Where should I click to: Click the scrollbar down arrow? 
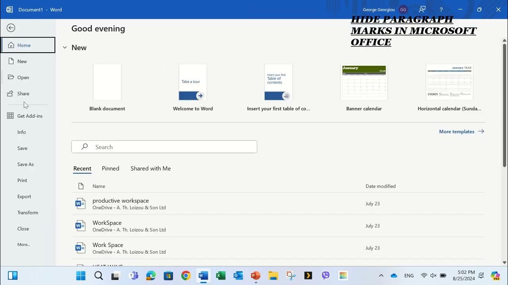click(504, 262)
